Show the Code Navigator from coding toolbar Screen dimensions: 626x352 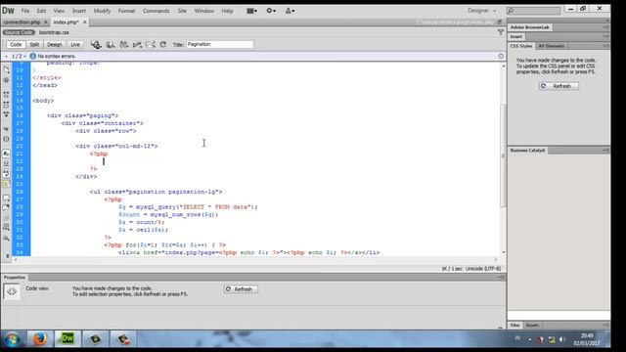coord(6,80)
